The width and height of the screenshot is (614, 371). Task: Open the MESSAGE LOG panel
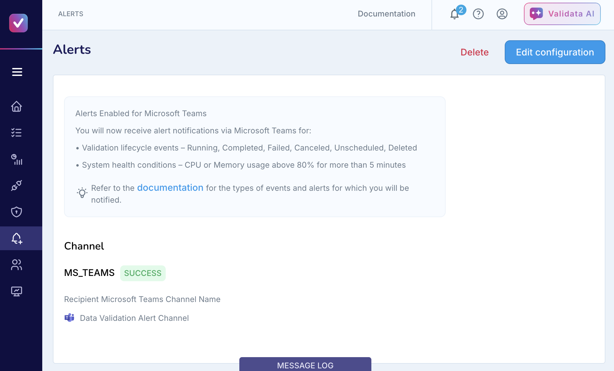[x=305, y=365]
